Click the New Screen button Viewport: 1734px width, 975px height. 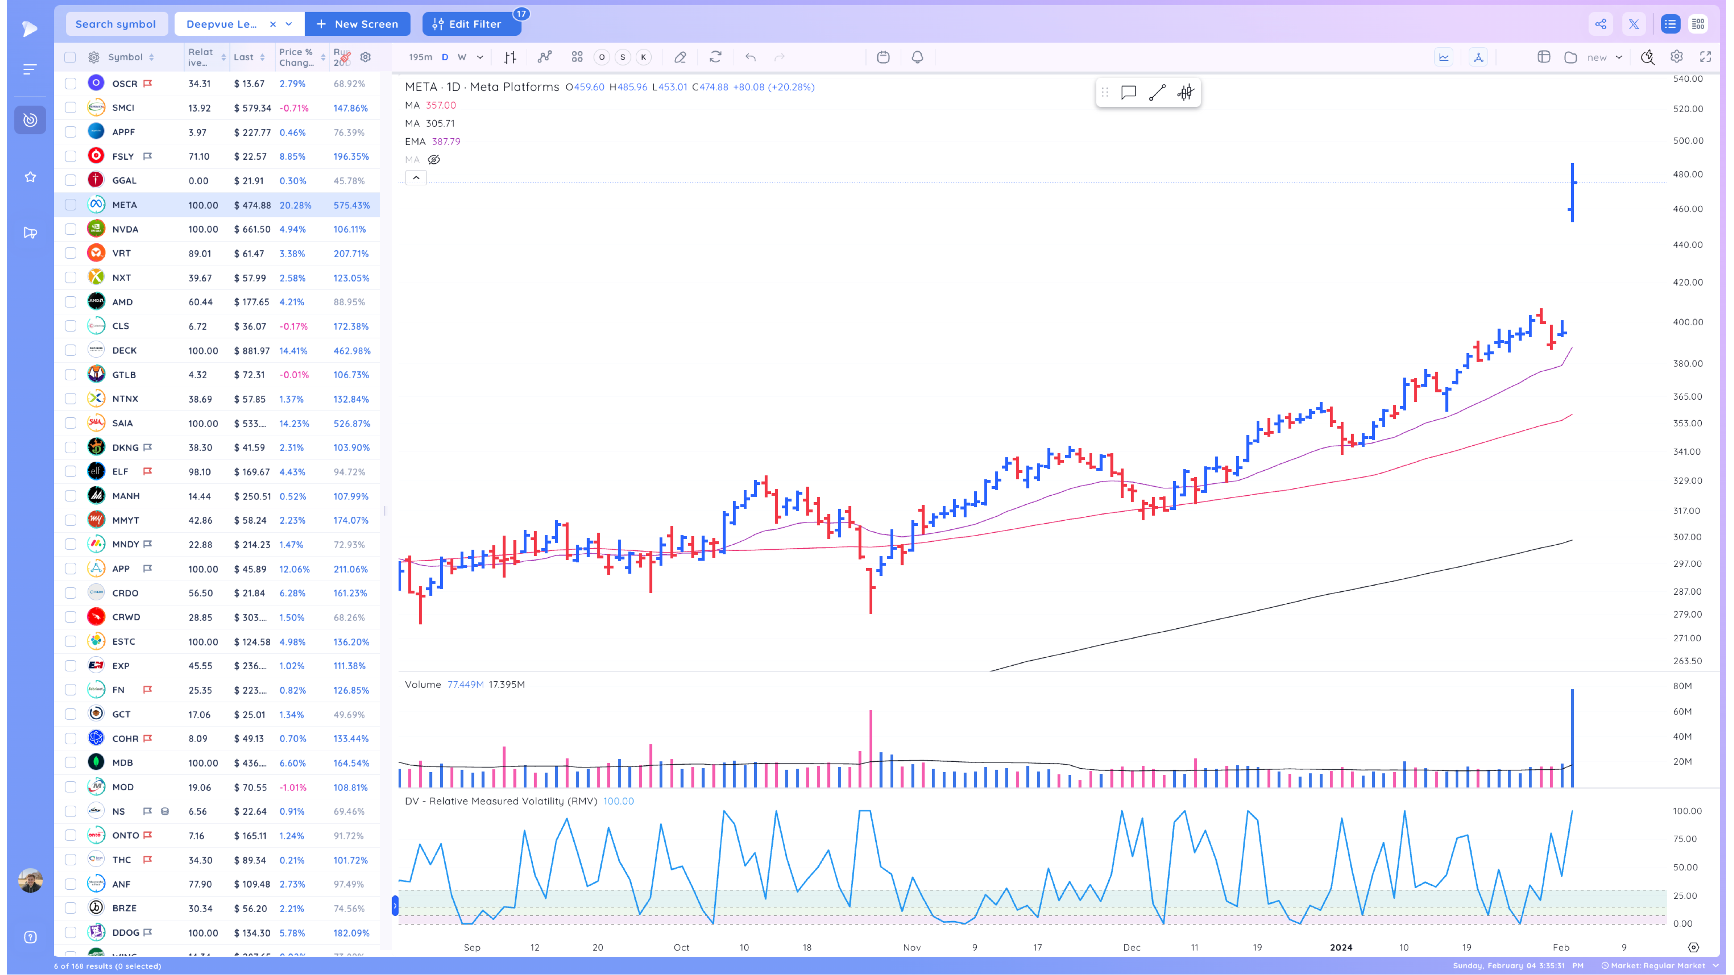(357, 24)
